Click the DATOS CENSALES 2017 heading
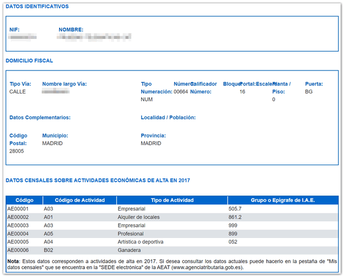Viewport: 344px width, 277px height. click(98, 181)
